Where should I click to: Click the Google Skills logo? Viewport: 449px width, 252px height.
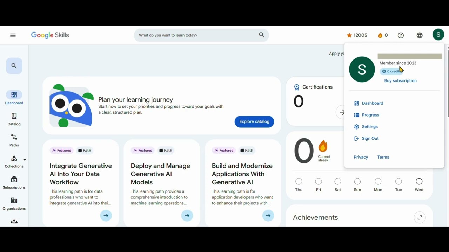point(50,35)
